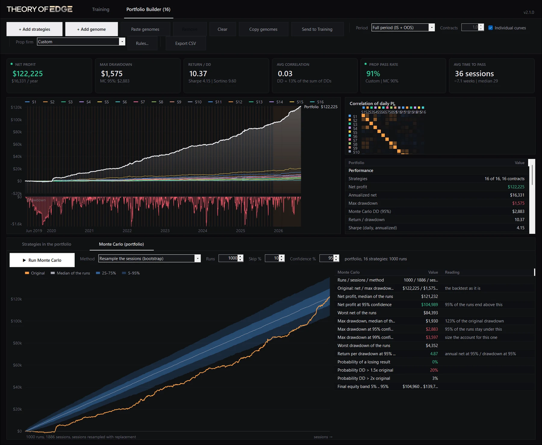Click the Original legend orange swatch

pyautogui.click(x=27, y=273)
